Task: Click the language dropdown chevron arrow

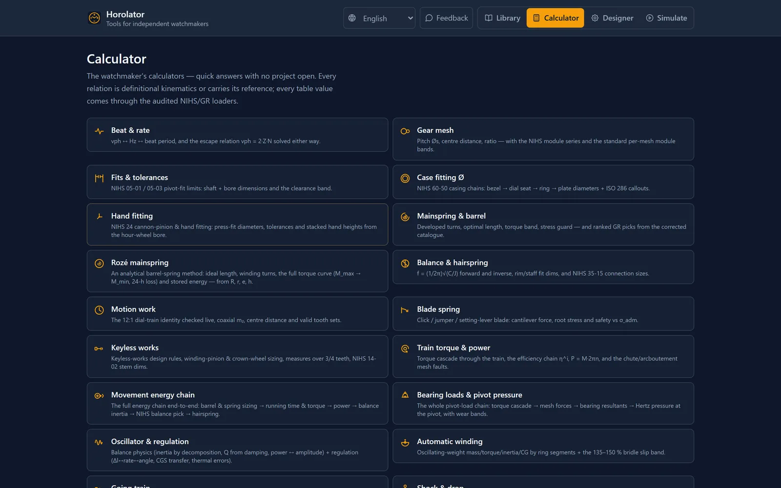Action: click(x=410, y=18)
